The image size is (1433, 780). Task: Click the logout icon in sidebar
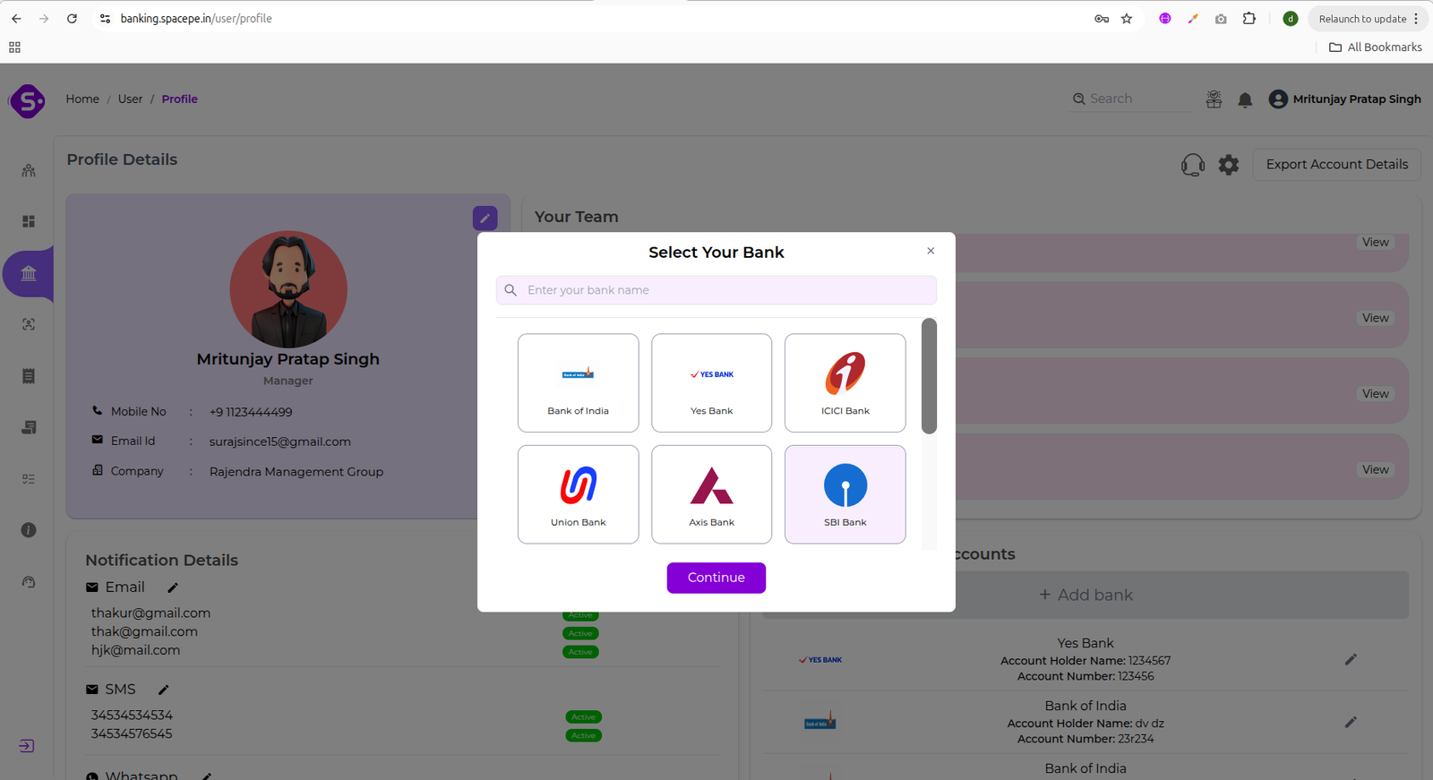[x=27, y=746]
